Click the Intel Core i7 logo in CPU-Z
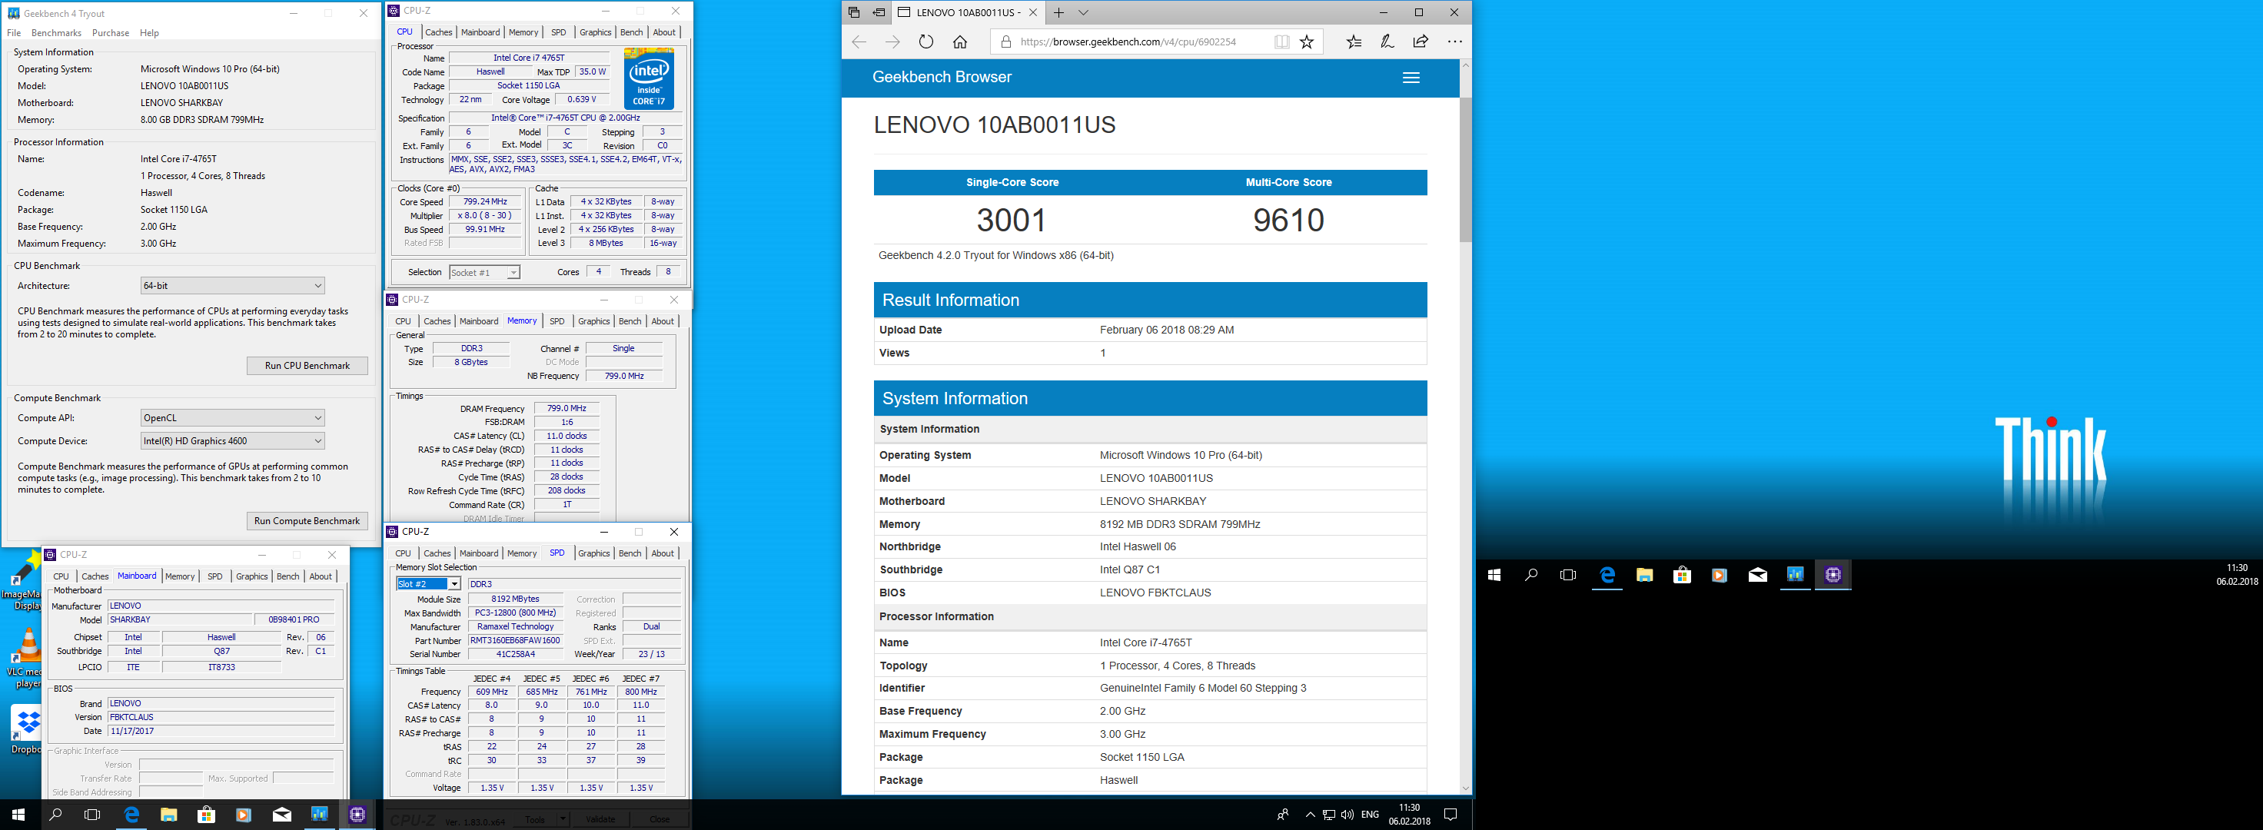The height and width of the screenshot is (830, 2263). point(650,78)
